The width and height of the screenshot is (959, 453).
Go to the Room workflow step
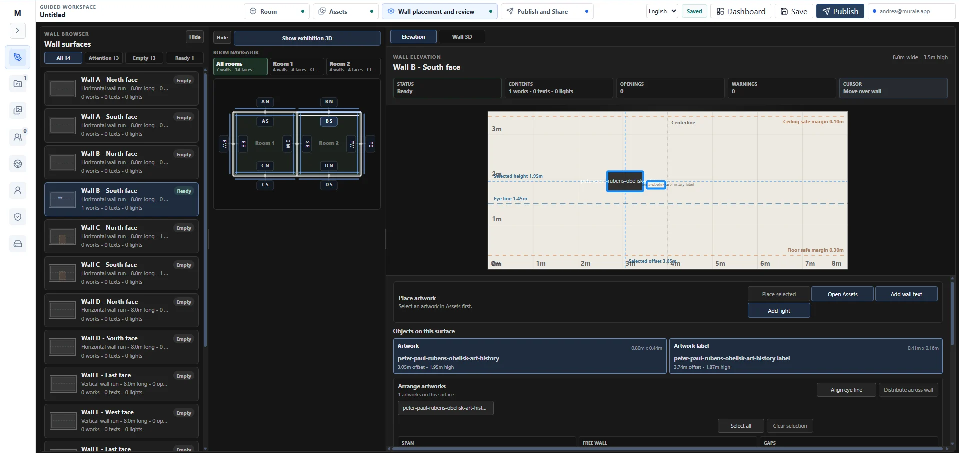pos(277,11)
